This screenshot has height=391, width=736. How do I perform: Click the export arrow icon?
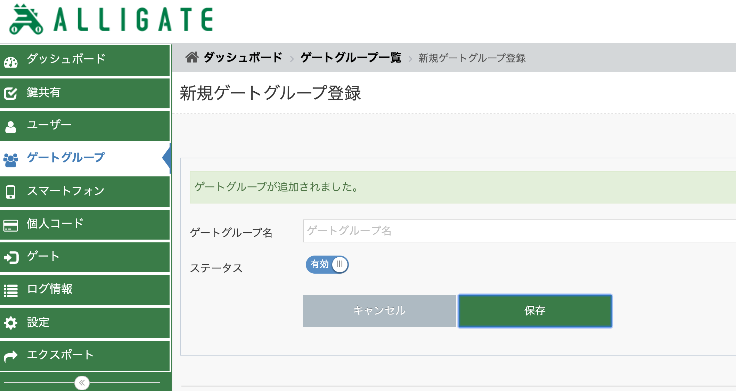click(x=11, y=356)
